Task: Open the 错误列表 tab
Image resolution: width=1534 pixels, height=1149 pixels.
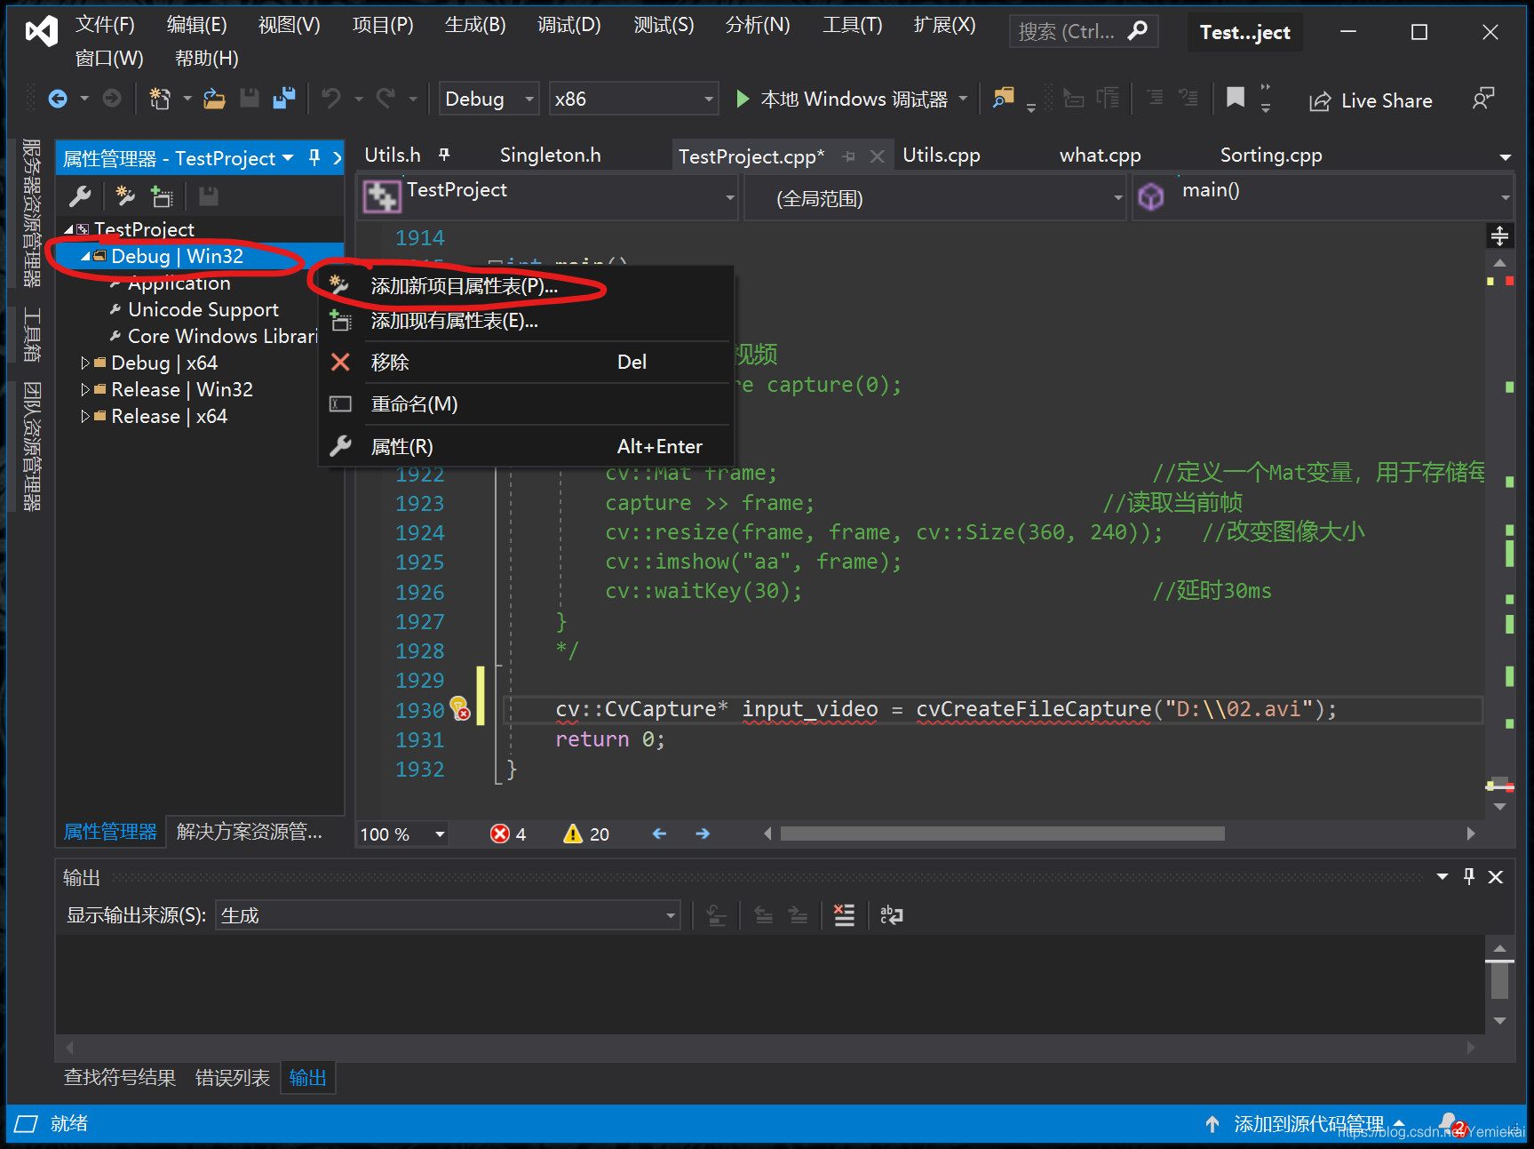Action: [x=233, y=1078]
